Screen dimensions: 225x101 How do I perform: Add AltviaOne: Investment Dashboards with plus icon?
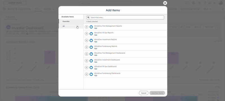pos(87,61)
